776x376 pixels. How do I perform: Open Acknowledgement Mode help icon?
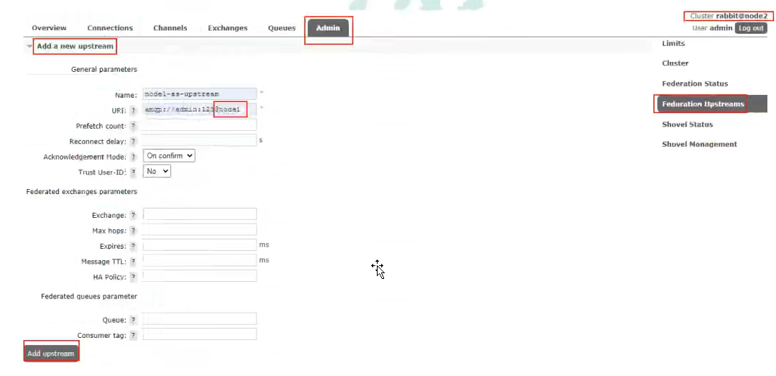(x=132, y=157)
